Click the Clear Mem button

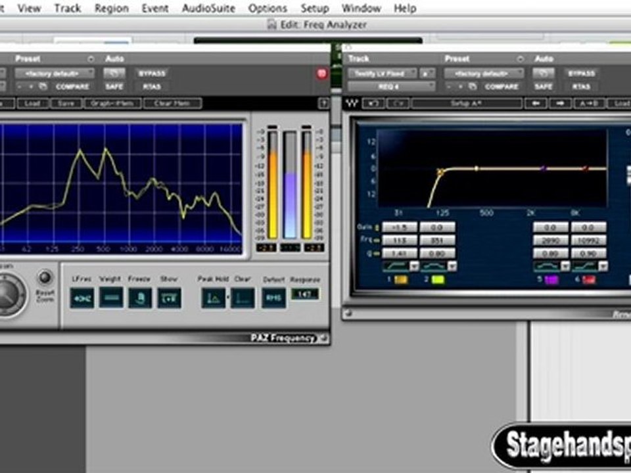tap(173, 103)
